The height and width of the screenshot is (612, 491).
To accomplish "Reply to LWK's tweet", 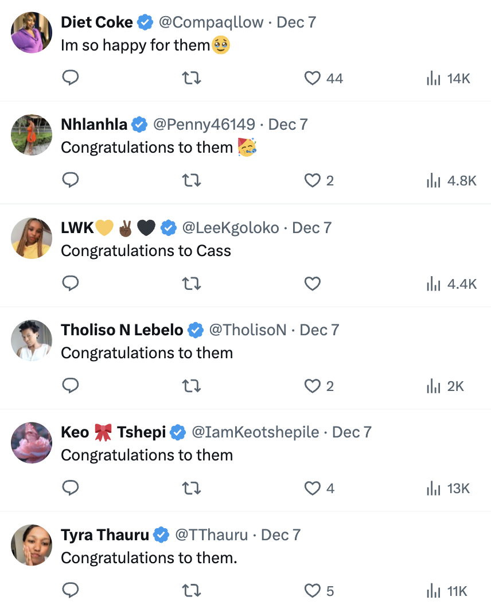I will tap(70, 284).
